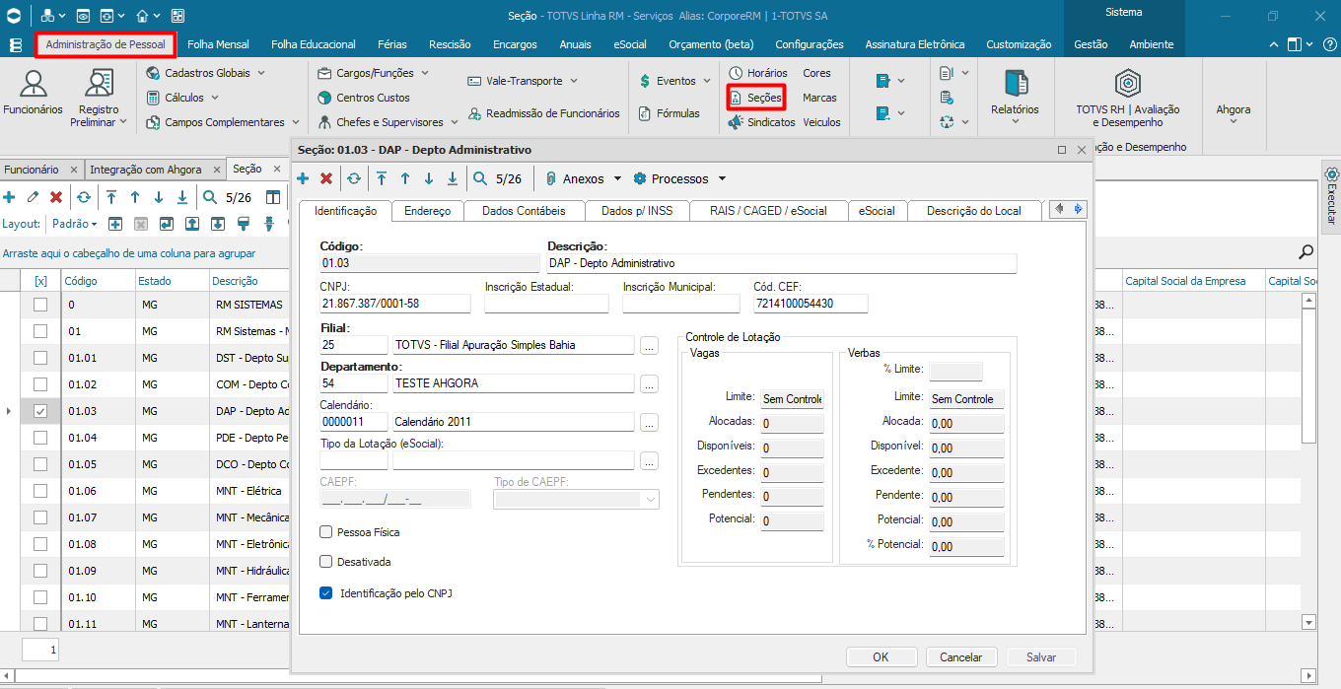The height and width of the screenshot is (689, 1341).
Task: Check the row 01.04 PDE checkbox
Action: pos(40,438)
